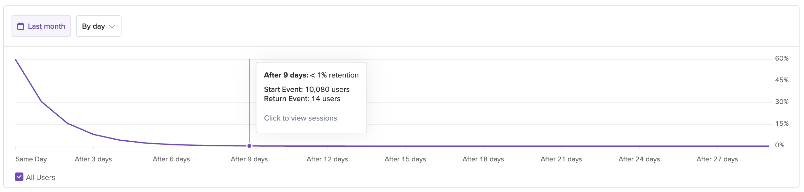Uncheck the All Users checkbox
This screenshot has width=804, height=192.
(x=19, y=177)
